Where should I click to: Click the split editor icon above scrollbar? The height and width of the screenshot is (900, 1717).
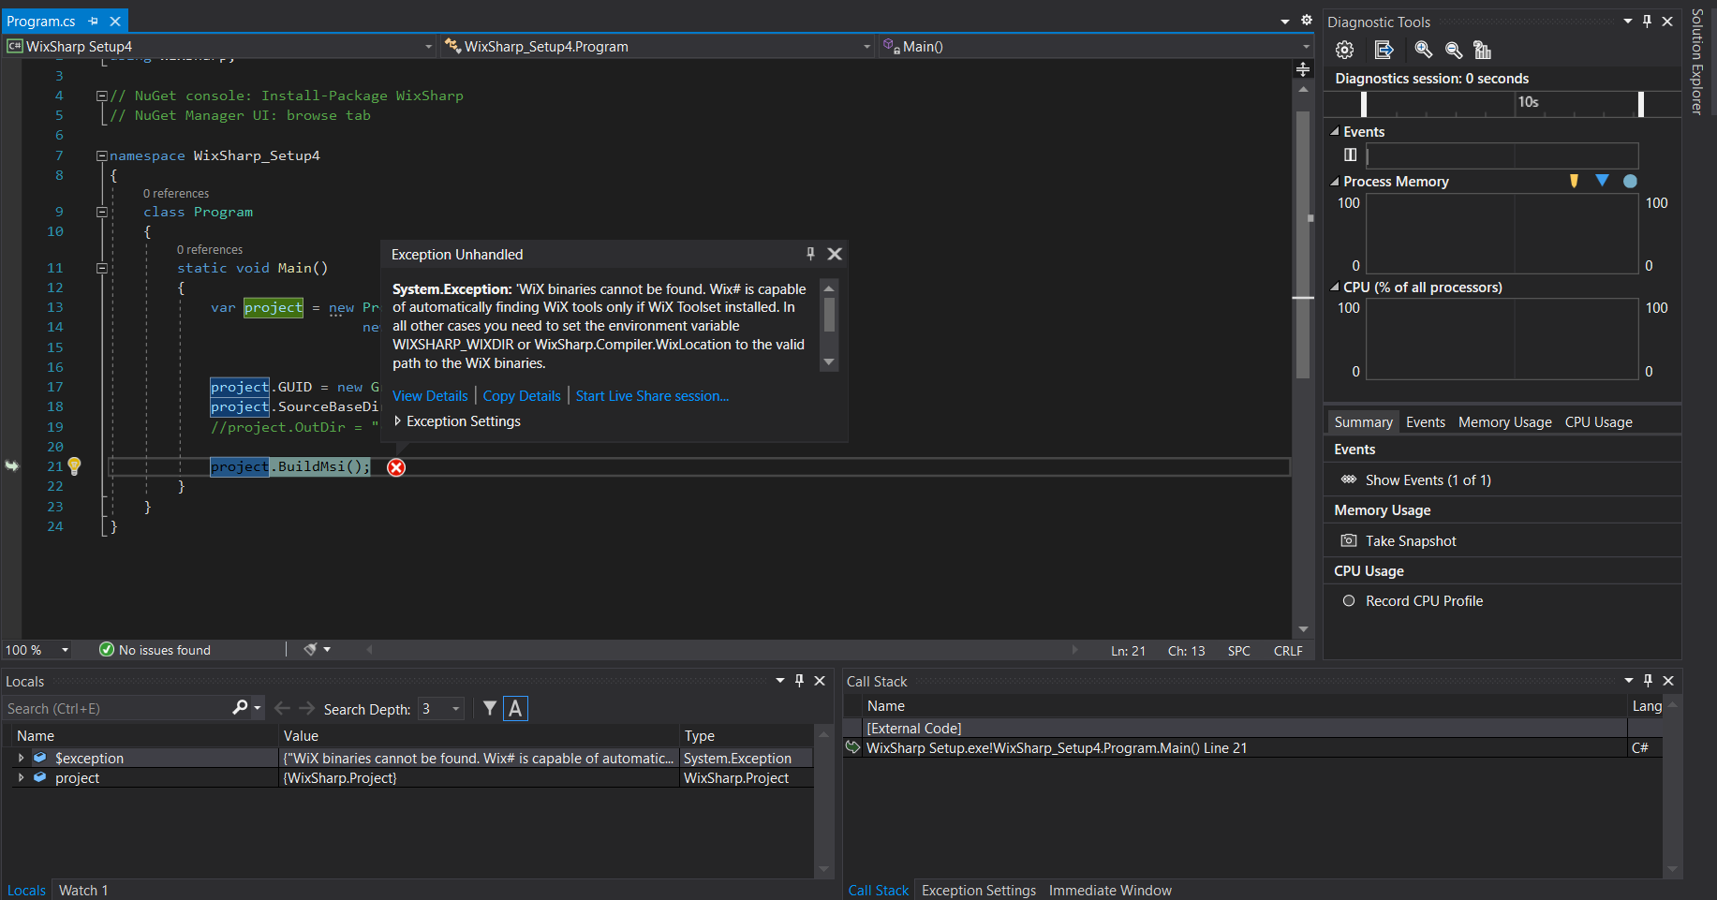[x=1303, y=69]
